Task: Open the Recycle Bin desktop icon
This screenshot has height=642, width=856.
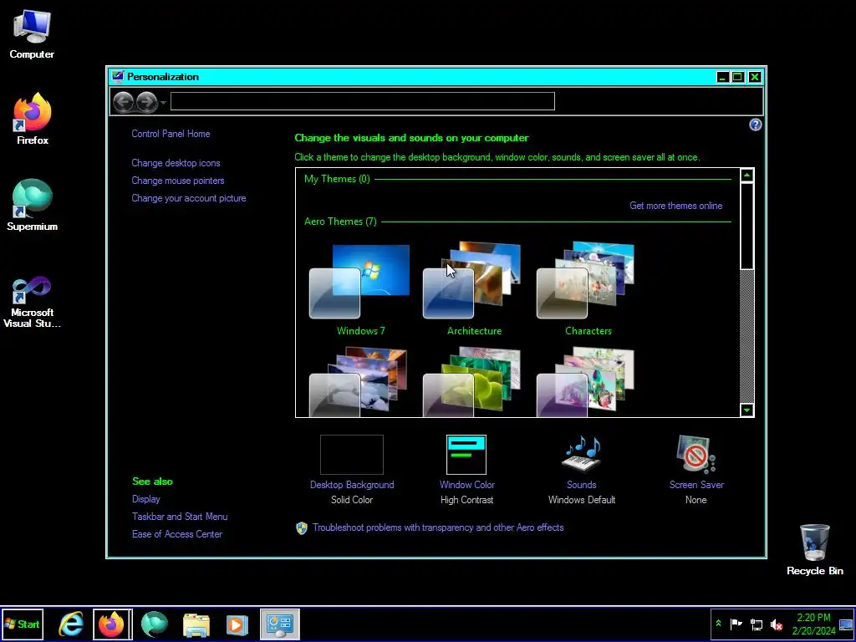Action: click(814, 550)
